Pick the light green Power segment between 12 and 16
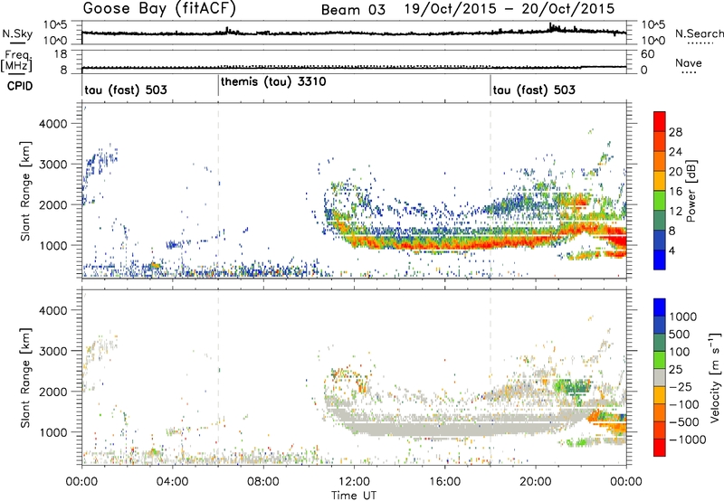 click(x=660, y=201)
